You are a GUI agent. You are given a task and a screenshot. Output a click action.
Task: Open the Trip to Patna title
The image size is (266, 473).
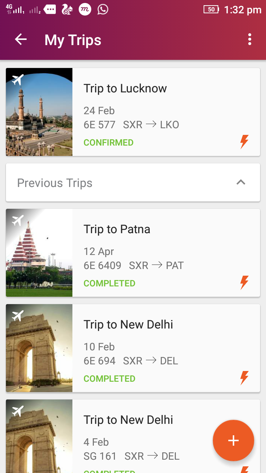coord(117,229)
